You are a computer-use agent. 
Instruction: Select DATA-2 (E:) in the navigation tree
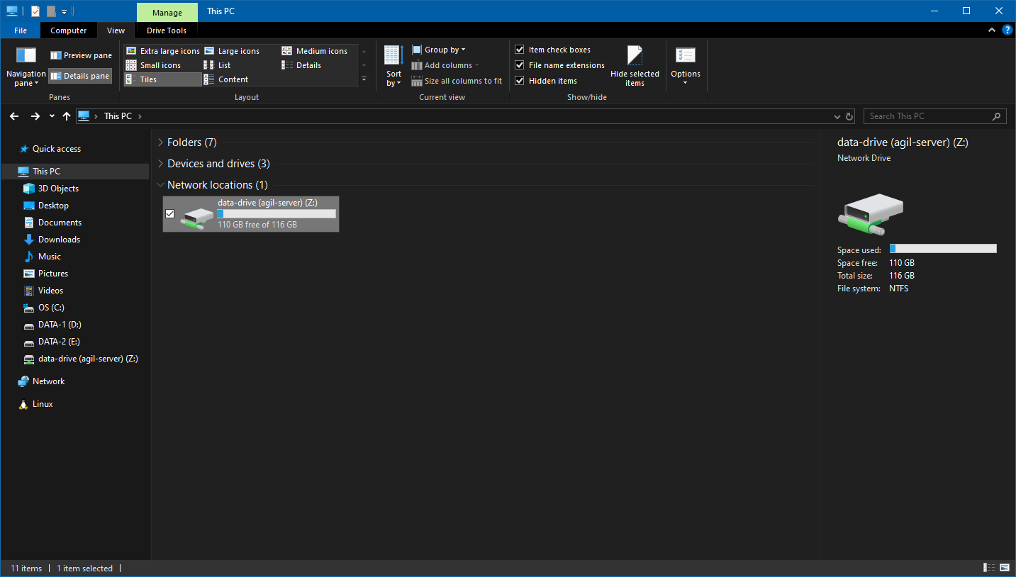pos(59,342)
